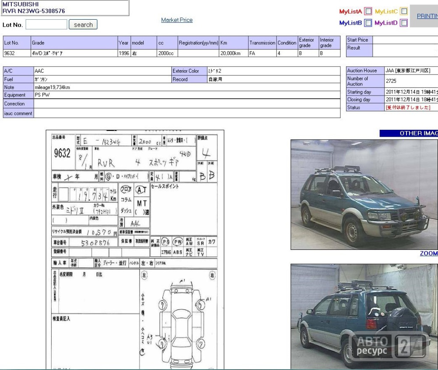Click the Lot No. column header
This screenshot has height=370, width=438.
[x=17, y=43]
